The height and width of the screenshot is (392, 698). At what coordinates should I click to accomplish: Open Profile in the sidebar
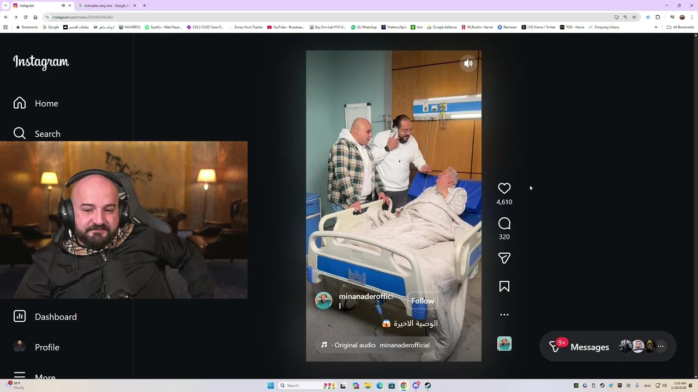point(37,347)
